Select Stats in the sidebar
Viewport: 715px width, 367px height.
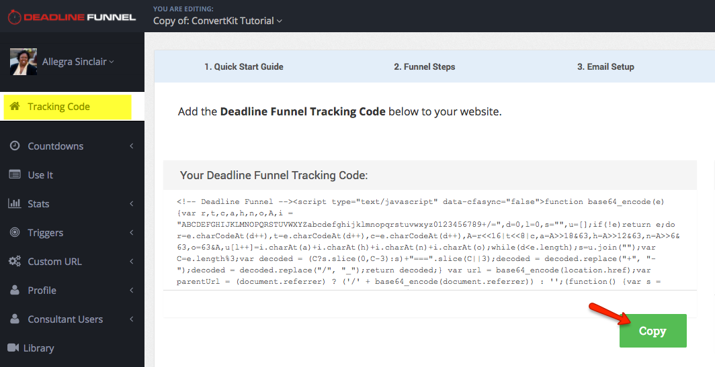[x=38, y=203]
